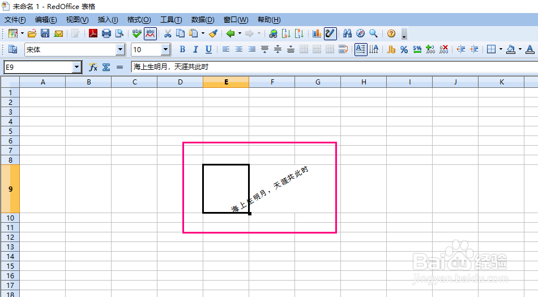The height and width of the screenshot is (297, 538).
Task: Send document as e-mail
Action: pyautogui.click(x=59, y=33)
